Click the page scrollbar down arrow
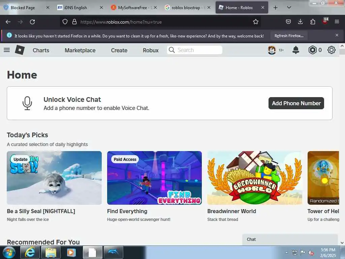Viewport: 345px width, 259px height. [x=342, y=243]
